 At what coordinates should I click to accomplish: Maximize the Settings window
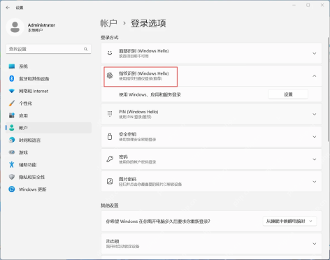coord(308,5)
